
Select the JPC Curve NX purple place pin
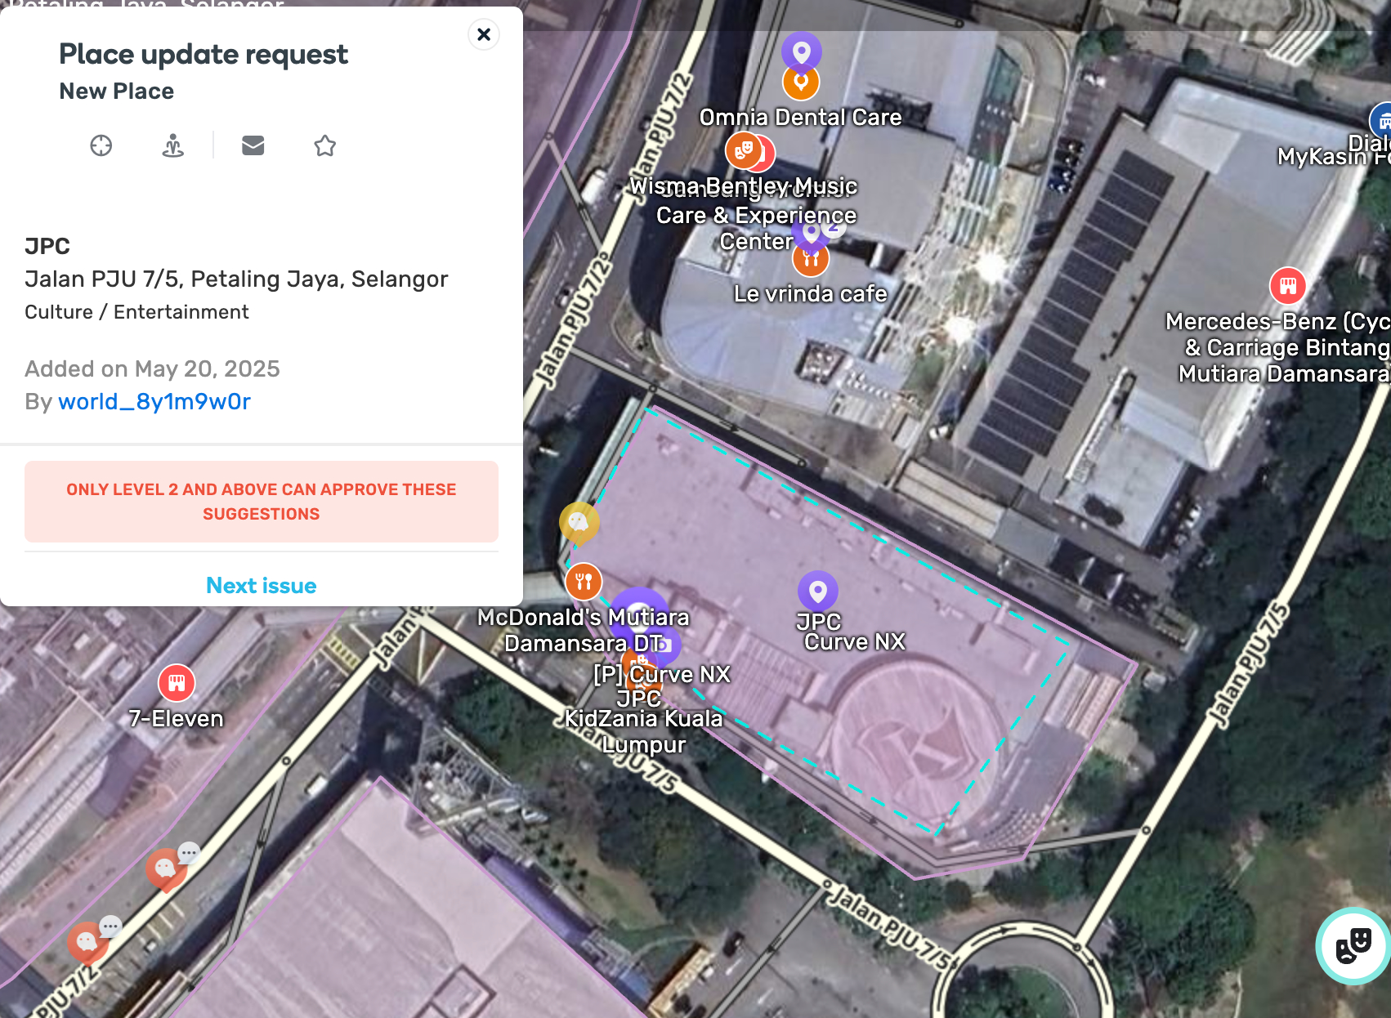818,590
